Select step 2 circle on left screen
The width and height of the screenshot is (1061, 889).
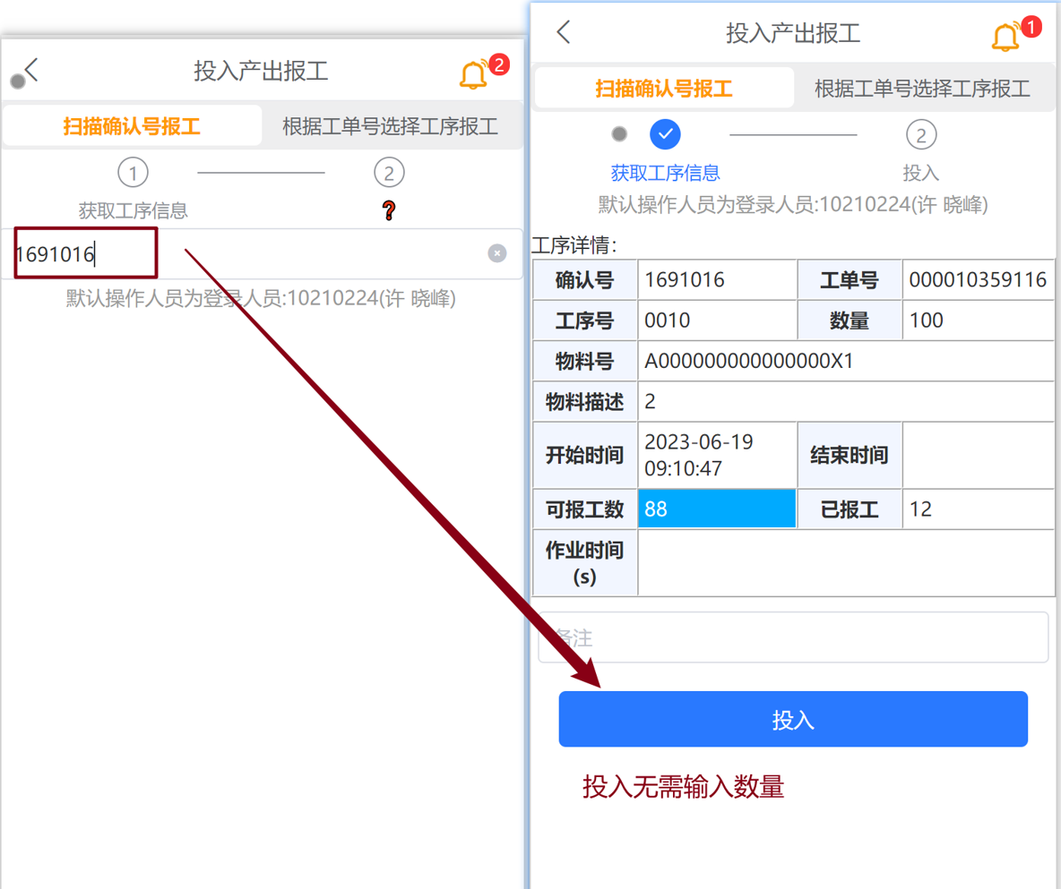[x=389, y=173]
